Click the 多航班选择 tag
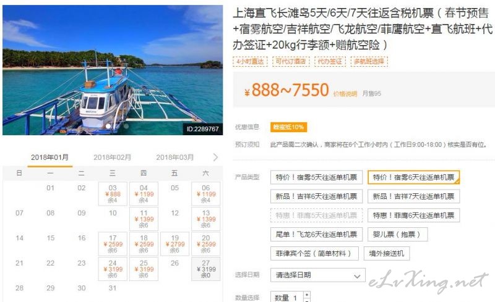Viewport: 495px width, 302px height. pos(369,62)
